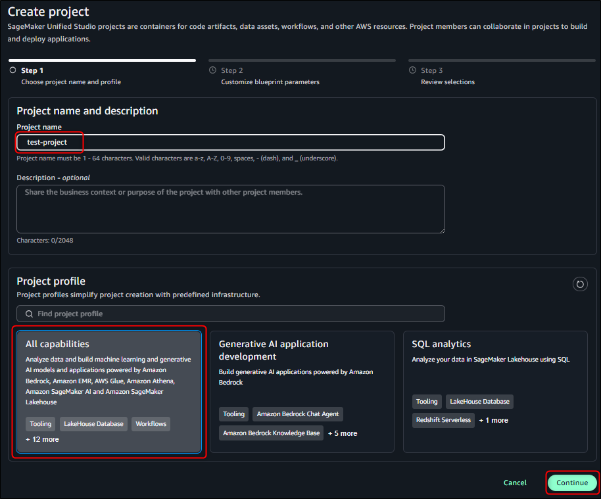Viewport: 601px width, 499px height.
Task: Expand '+ 5 more' blueprints list
Action: 343,433
